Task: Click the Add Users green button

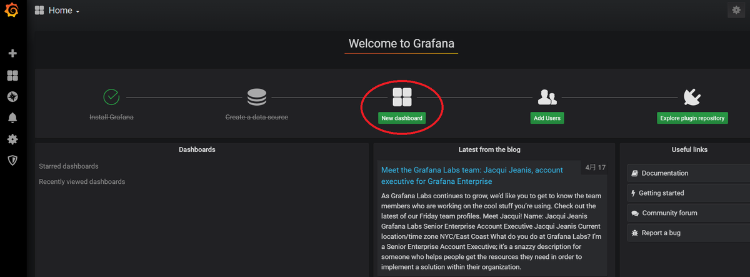Action: pos(547,118)
